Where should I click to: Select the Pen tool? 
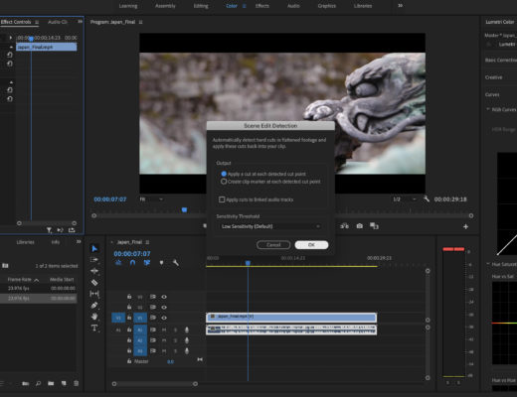[94, 305]
